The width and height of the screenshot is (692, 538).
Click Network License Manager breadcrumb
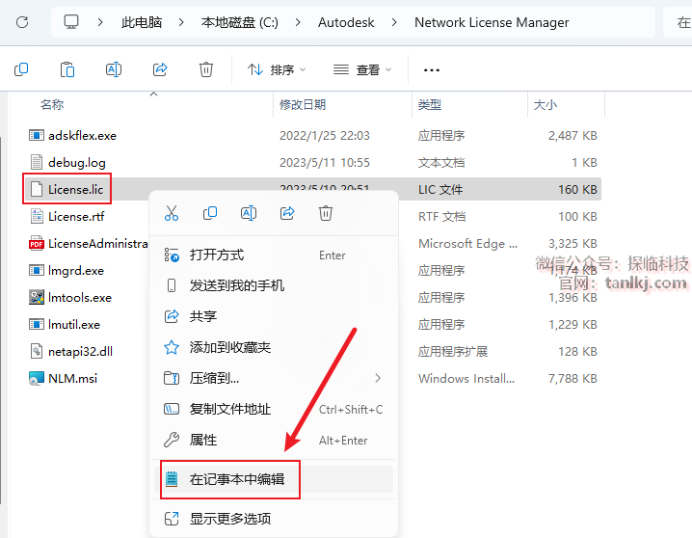[x=492, y=22]
